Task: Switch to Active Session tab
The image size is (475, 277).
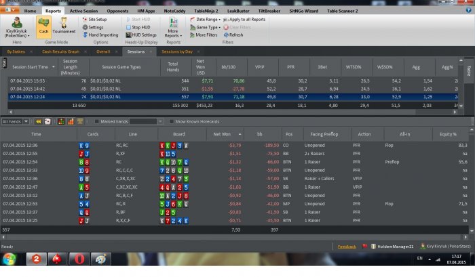Action: 83,11
